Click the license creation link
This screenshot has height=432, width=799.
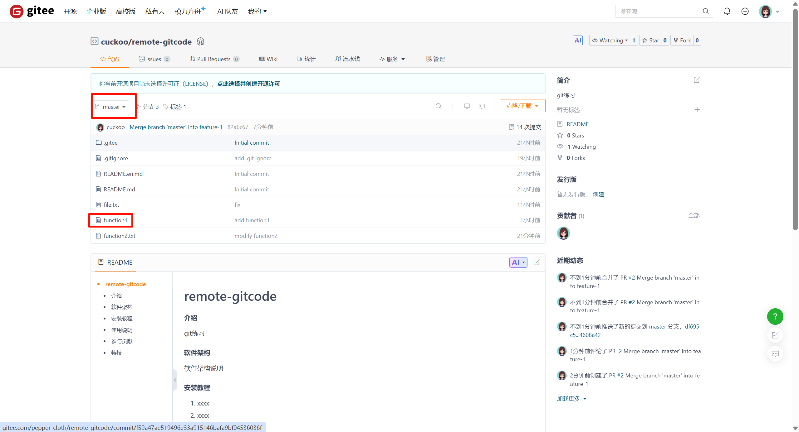(248, 84)
